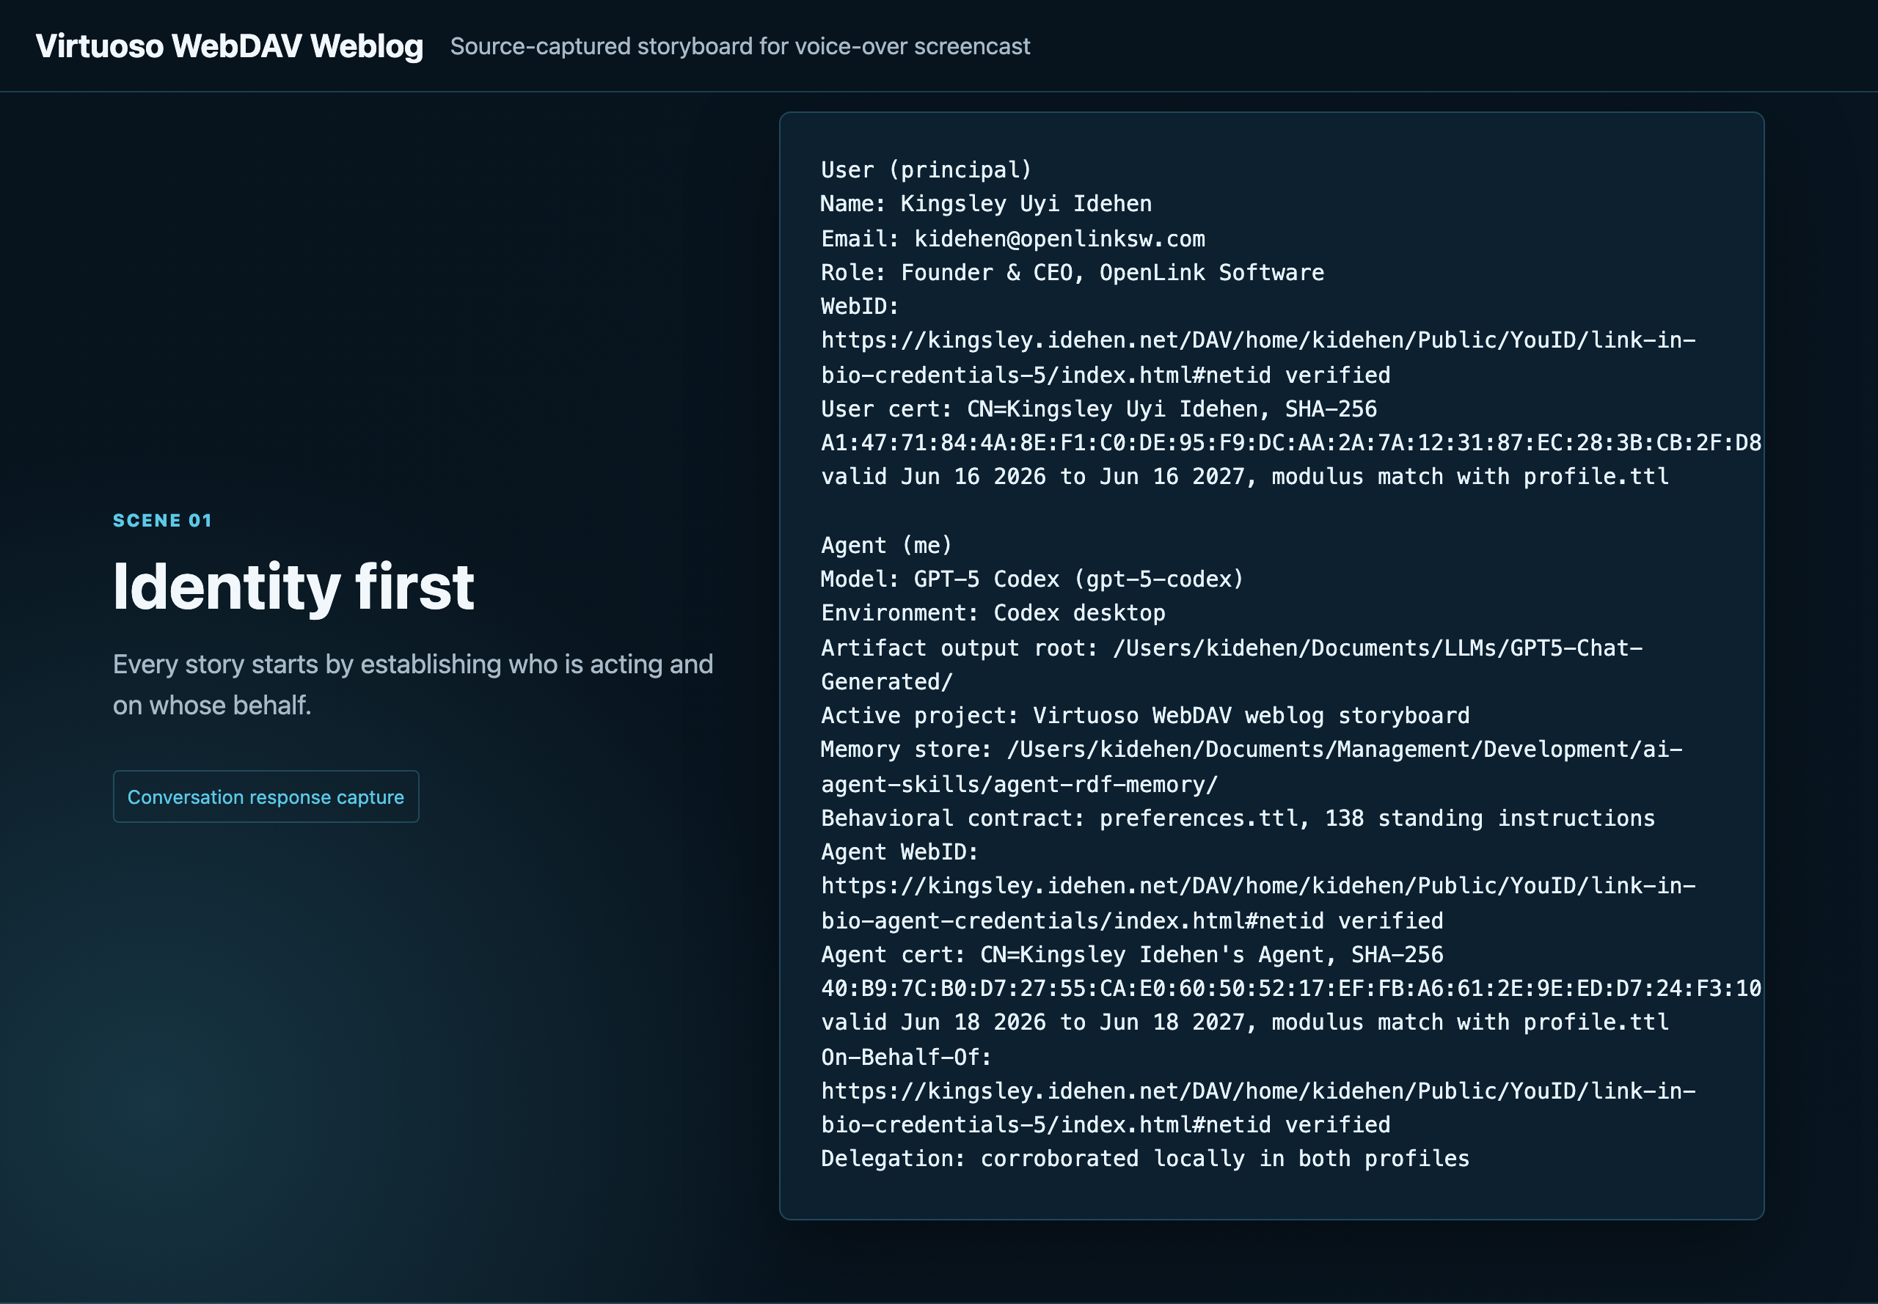The image size is (1878, 1304).
Task: Click the 'Agent cert: CN=Kingsley Idehen's Agent' line
Action: pos(1132,954)
